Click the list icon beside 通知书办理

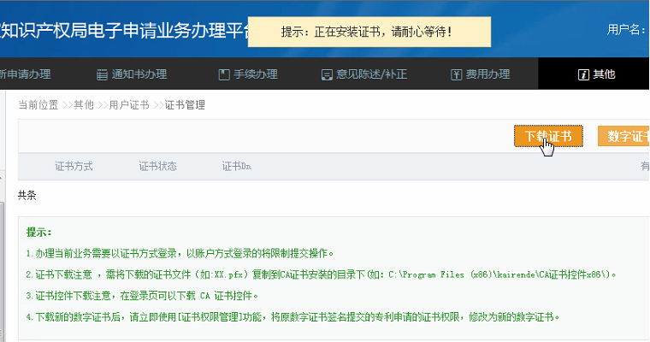click(102, 74)
